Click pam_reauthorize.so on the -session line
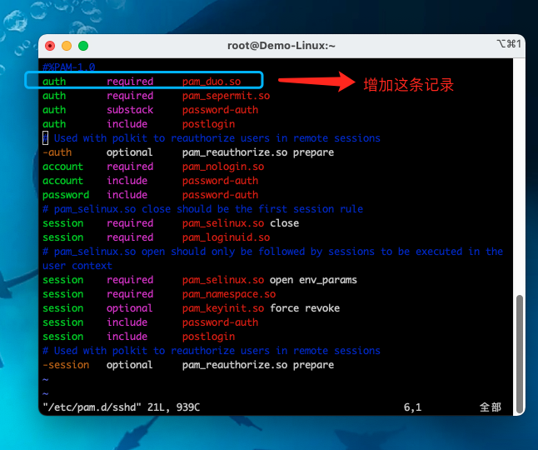This screenshot has height=450, width=538. (235, 365)
